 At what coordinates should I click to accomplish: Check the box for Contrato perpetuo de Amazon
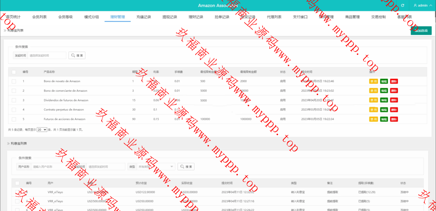click(14, 110)
